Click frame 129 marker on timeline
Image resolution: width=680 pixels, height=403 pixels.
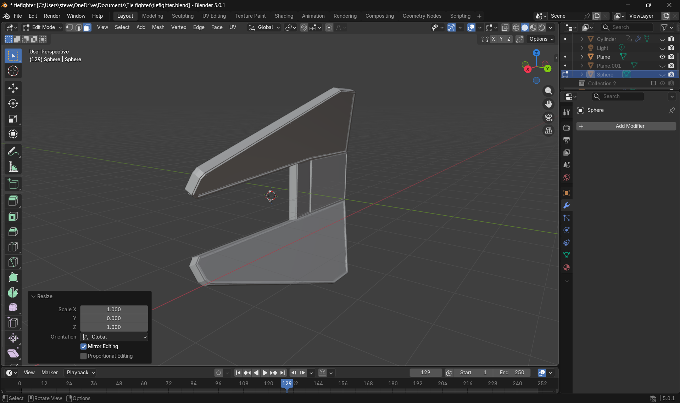coord(287,383)
